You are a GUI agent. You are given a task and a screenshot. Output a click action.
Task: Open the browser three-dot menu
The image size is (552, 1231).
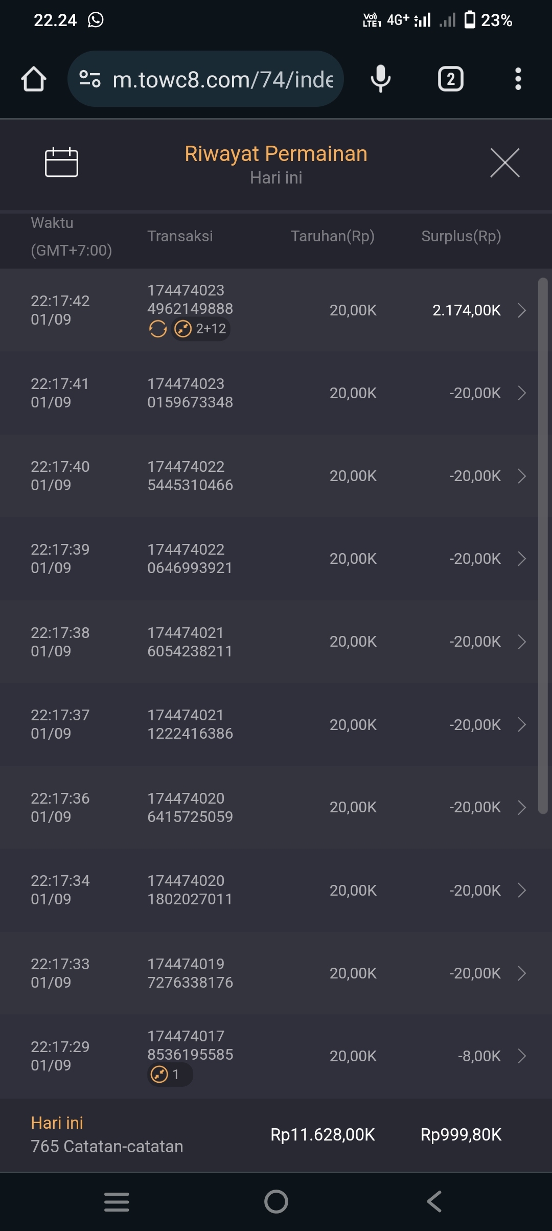click(518, 79)
